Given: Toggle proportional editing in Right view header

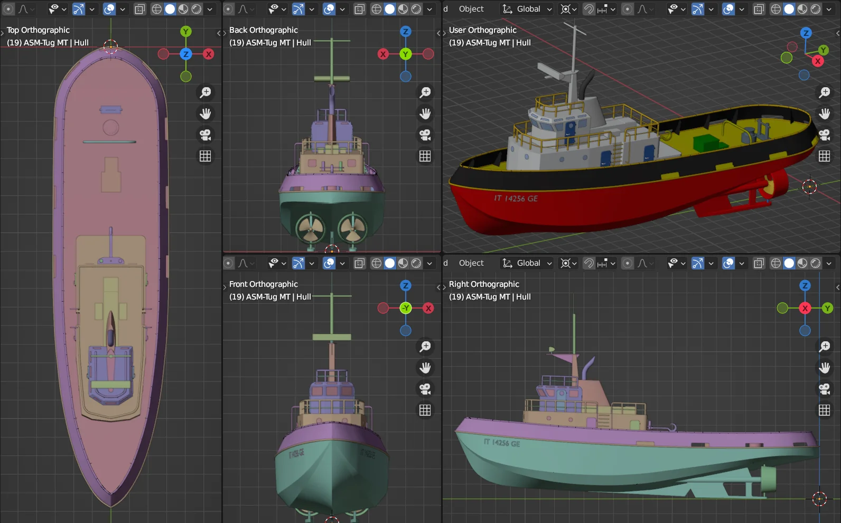Looking at the screenshot, I should point(628,263).
